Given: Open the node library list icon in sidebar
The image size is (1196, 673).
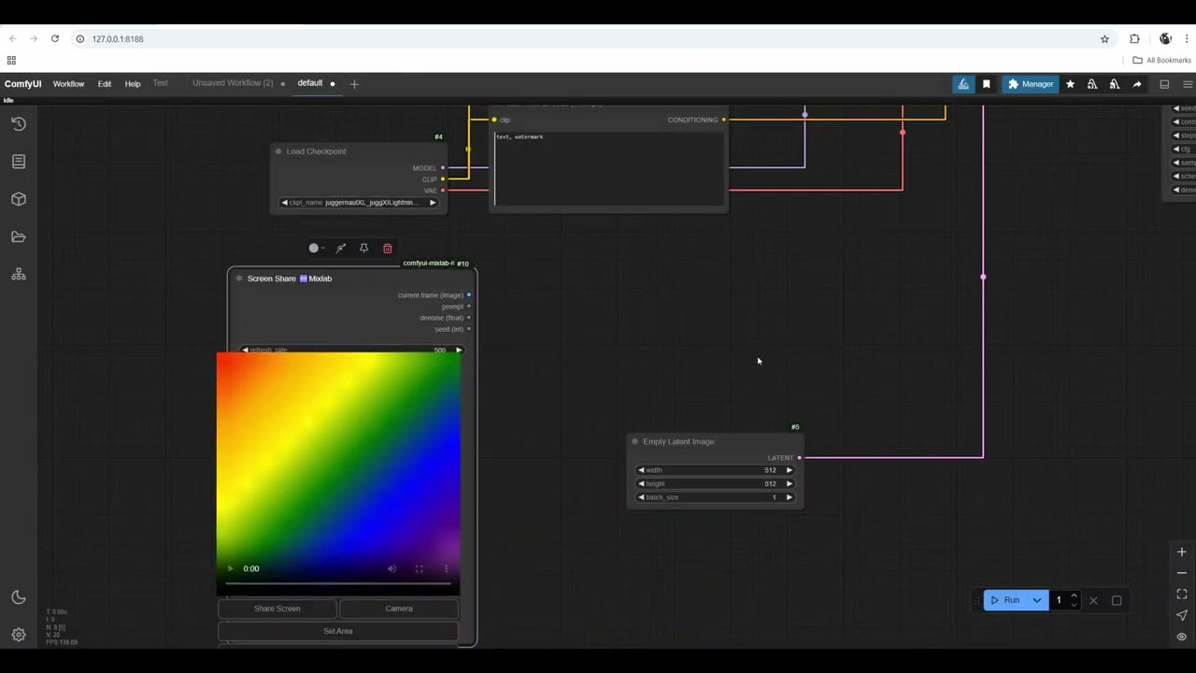Looking at the screenshot, I should coord(19,162).
